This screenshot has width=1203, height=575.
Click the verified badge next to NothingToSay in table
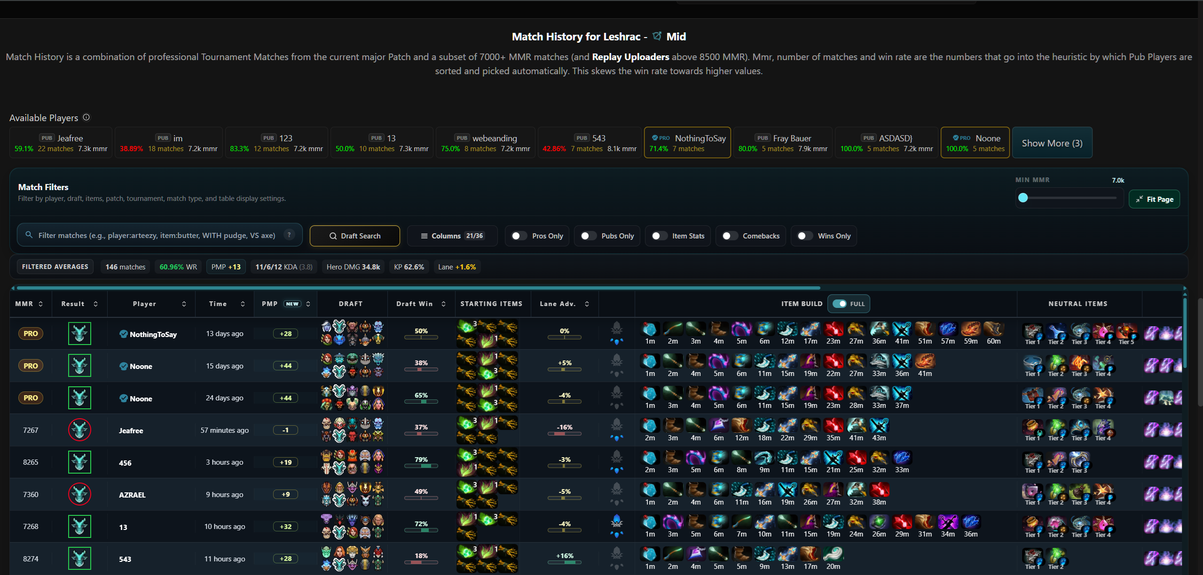pyautogui.click(x=124, y=334)
